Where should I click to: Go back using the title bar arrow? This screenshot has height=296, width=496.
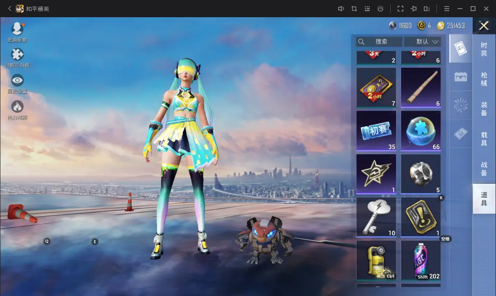pyautogui.click(x=9, y=9)
